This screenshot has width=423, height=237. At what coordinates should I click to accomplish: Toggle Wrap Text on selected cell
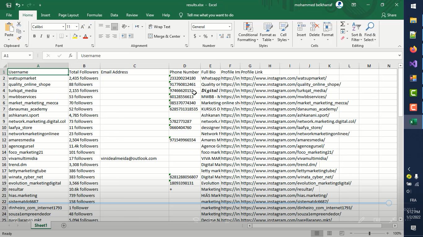[x=159, y=27]
